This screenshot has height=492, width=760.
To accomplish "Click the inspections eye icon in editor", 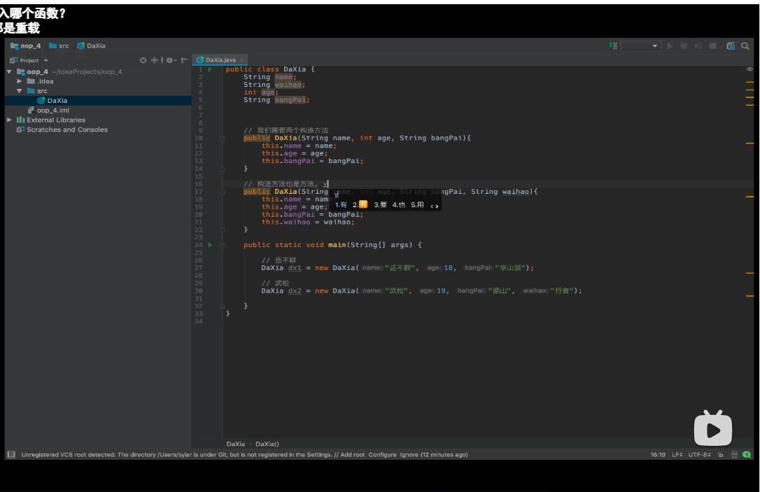I will [750, 69].
